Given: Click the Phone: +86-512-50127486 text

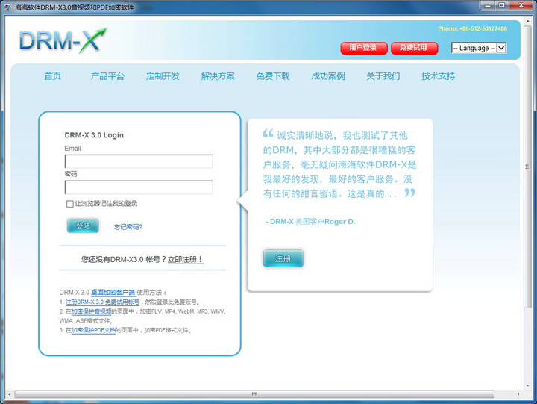Looking at the screenshot, I should click(x=473, y=28).
